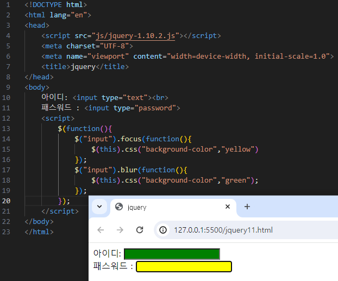Reload the jquery11.html page

point(140,230)
